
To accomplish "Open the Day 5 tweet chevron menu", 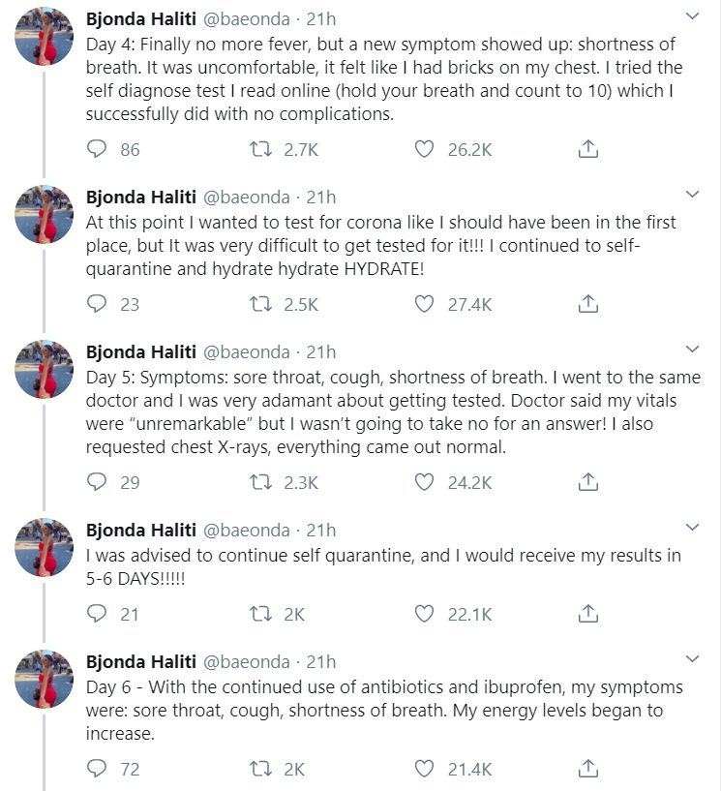I will tap(693, 350).
